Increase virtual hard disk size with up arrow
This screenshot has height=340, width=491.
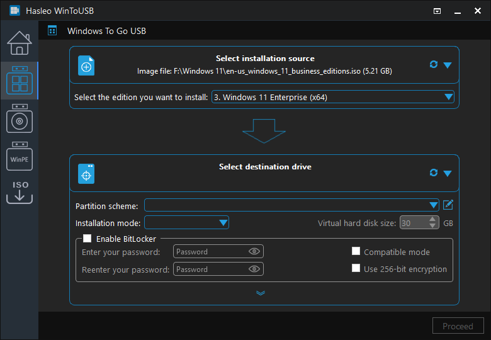point(432,220)
